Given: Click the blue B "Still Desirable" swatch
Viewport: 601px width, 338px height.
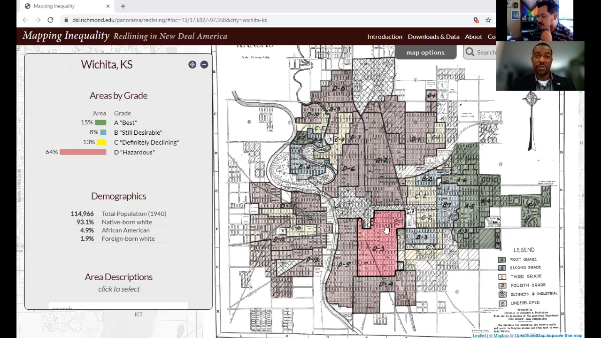Looking at the screenshot, I should (x=103, y=132).
